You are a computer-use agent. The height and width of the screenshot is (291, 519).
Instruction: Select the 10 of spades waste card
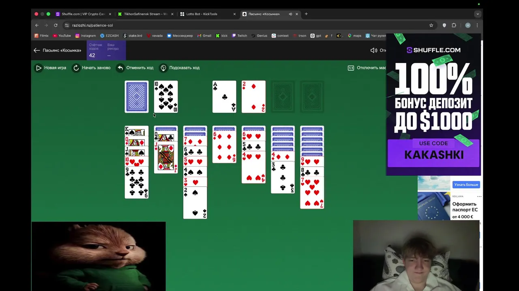pos(166,97)
